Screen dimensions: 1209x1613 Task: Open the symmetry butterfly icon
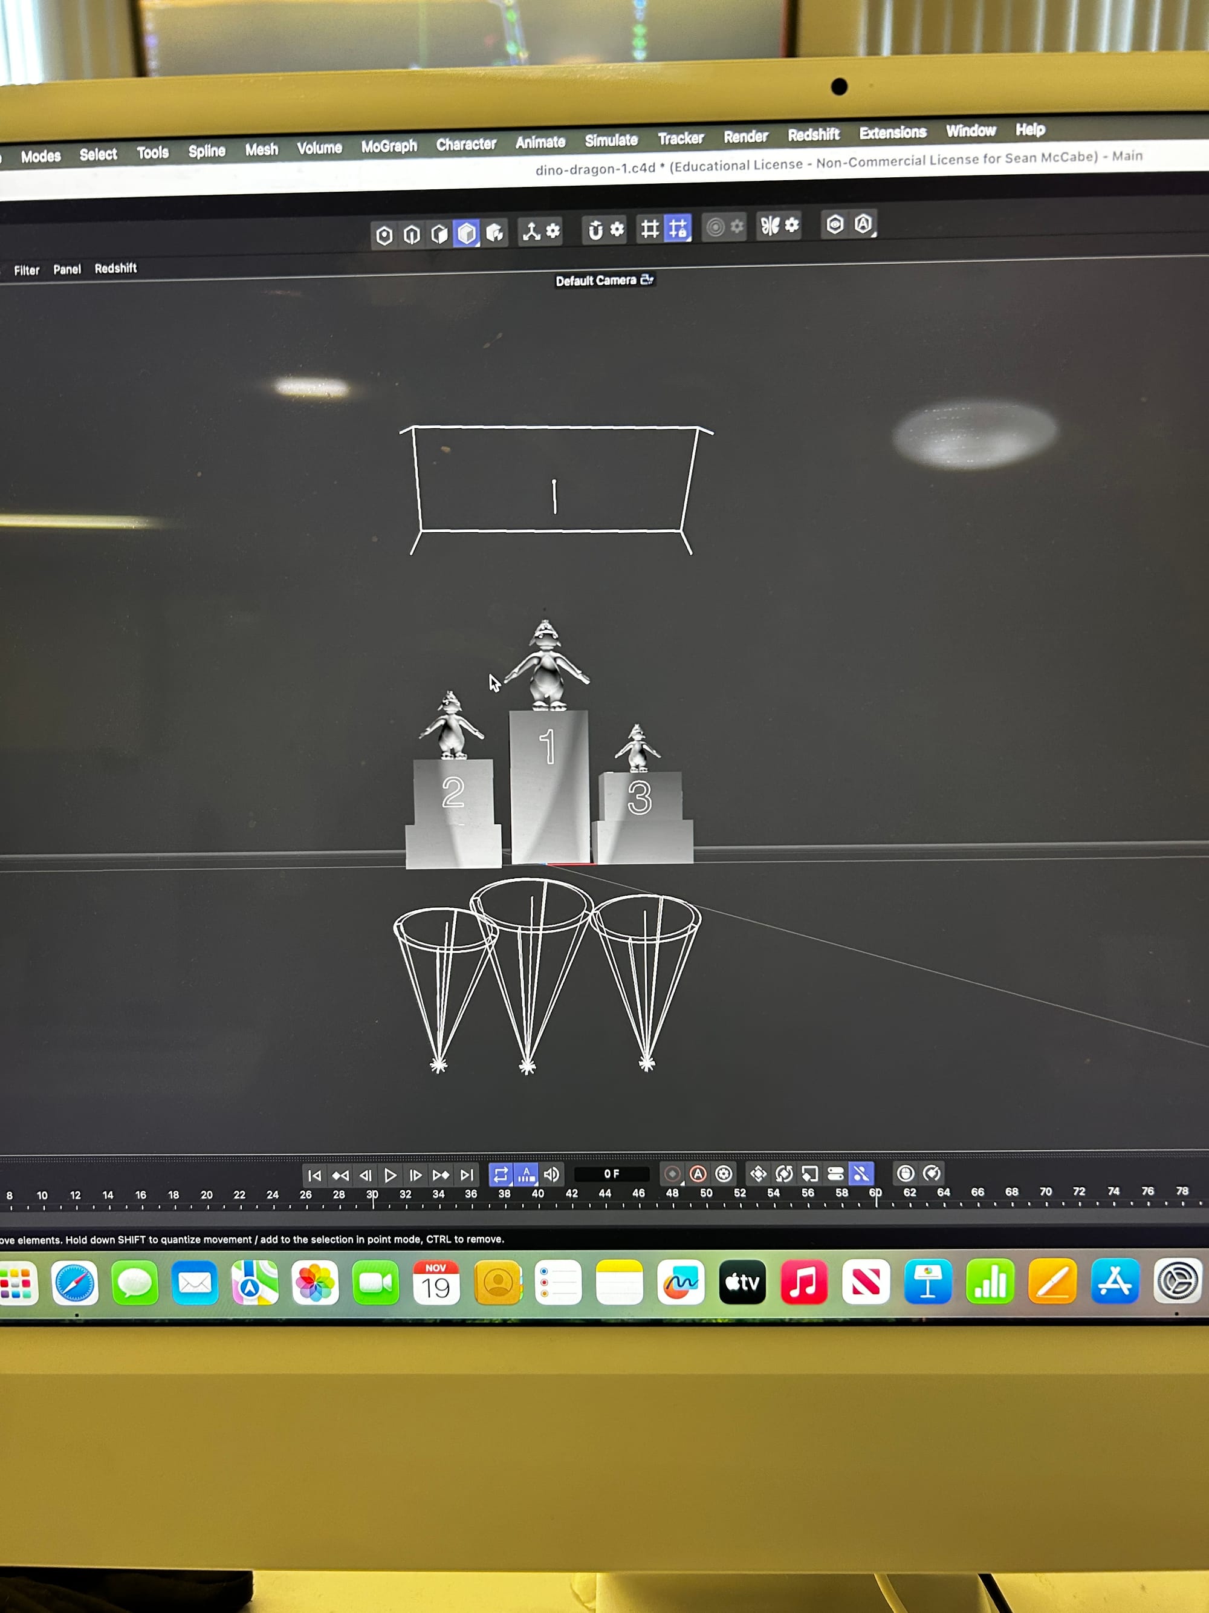pyautogui.click(x=770, y=226)
